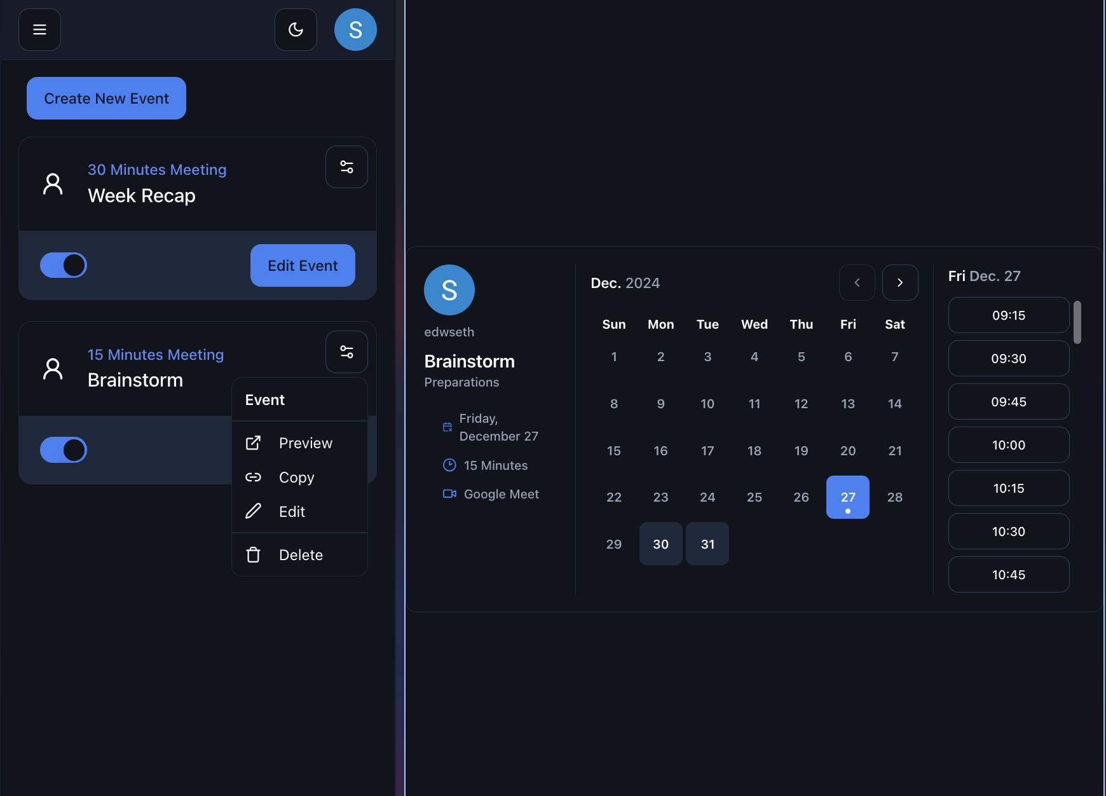Click the Copy link icon
Screen dimensions: 1106x796
(x=253, y=477)
